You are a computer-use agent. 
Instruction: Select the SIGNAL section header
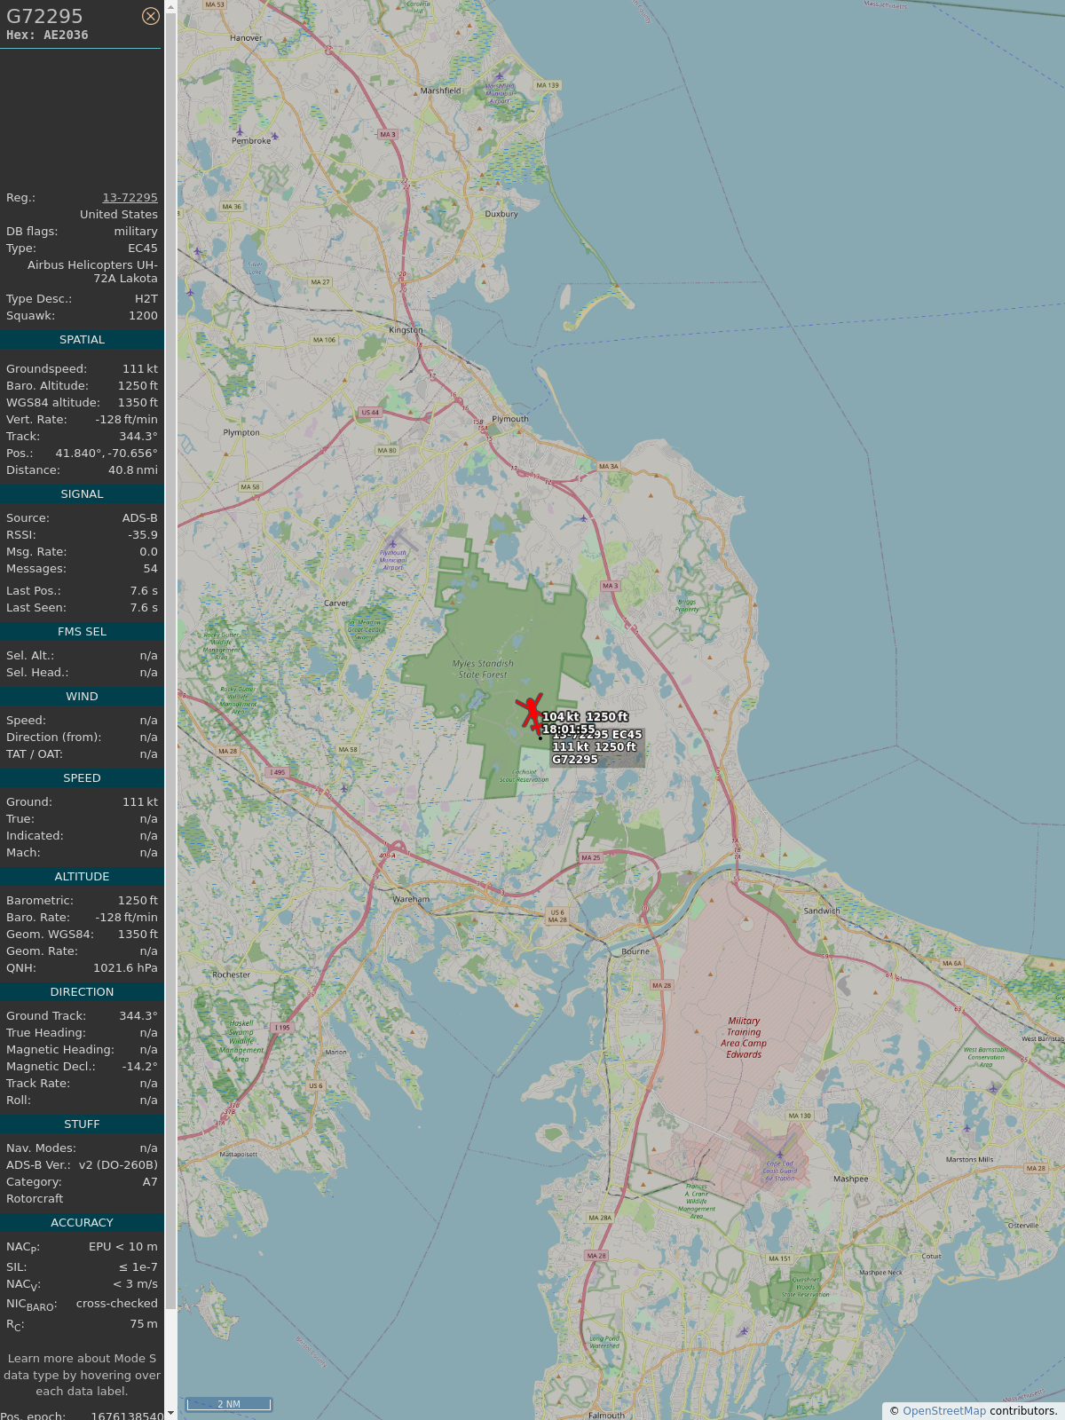pos(82,494)
